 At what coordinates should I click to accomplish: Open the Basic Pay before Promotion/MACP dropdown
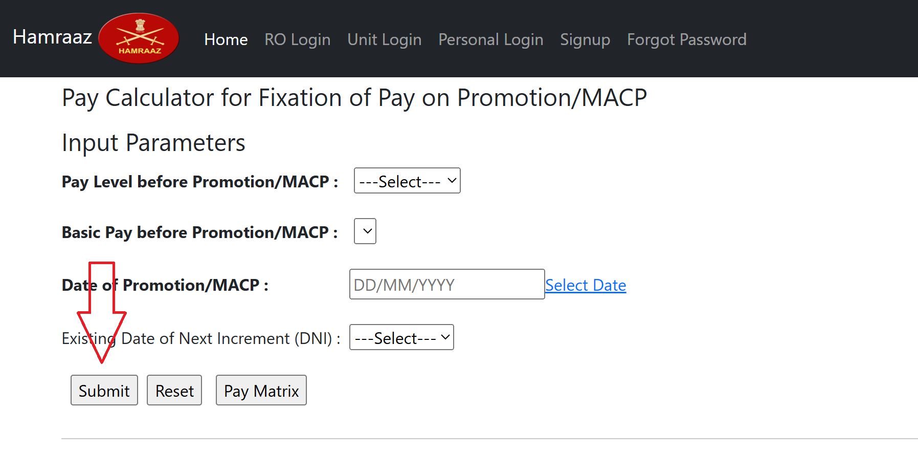[x=365, y=231]
